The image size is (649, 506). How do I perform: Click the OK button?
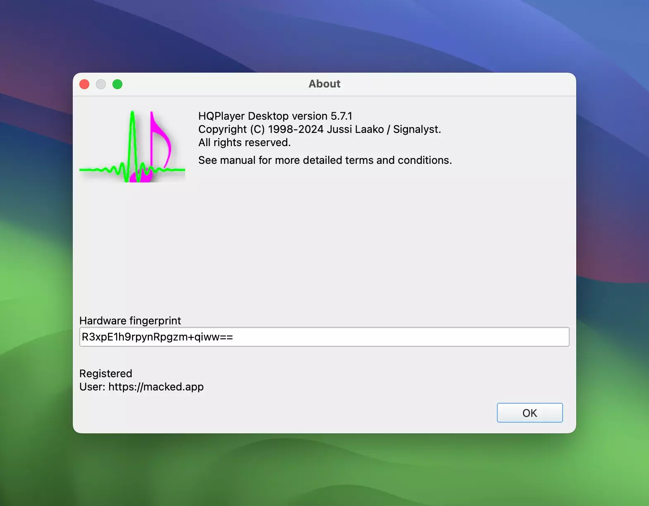[x=530, y=413]
